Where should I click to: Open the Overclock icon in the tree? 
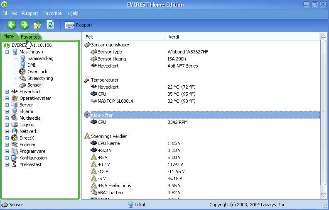[x=22, y=72]
